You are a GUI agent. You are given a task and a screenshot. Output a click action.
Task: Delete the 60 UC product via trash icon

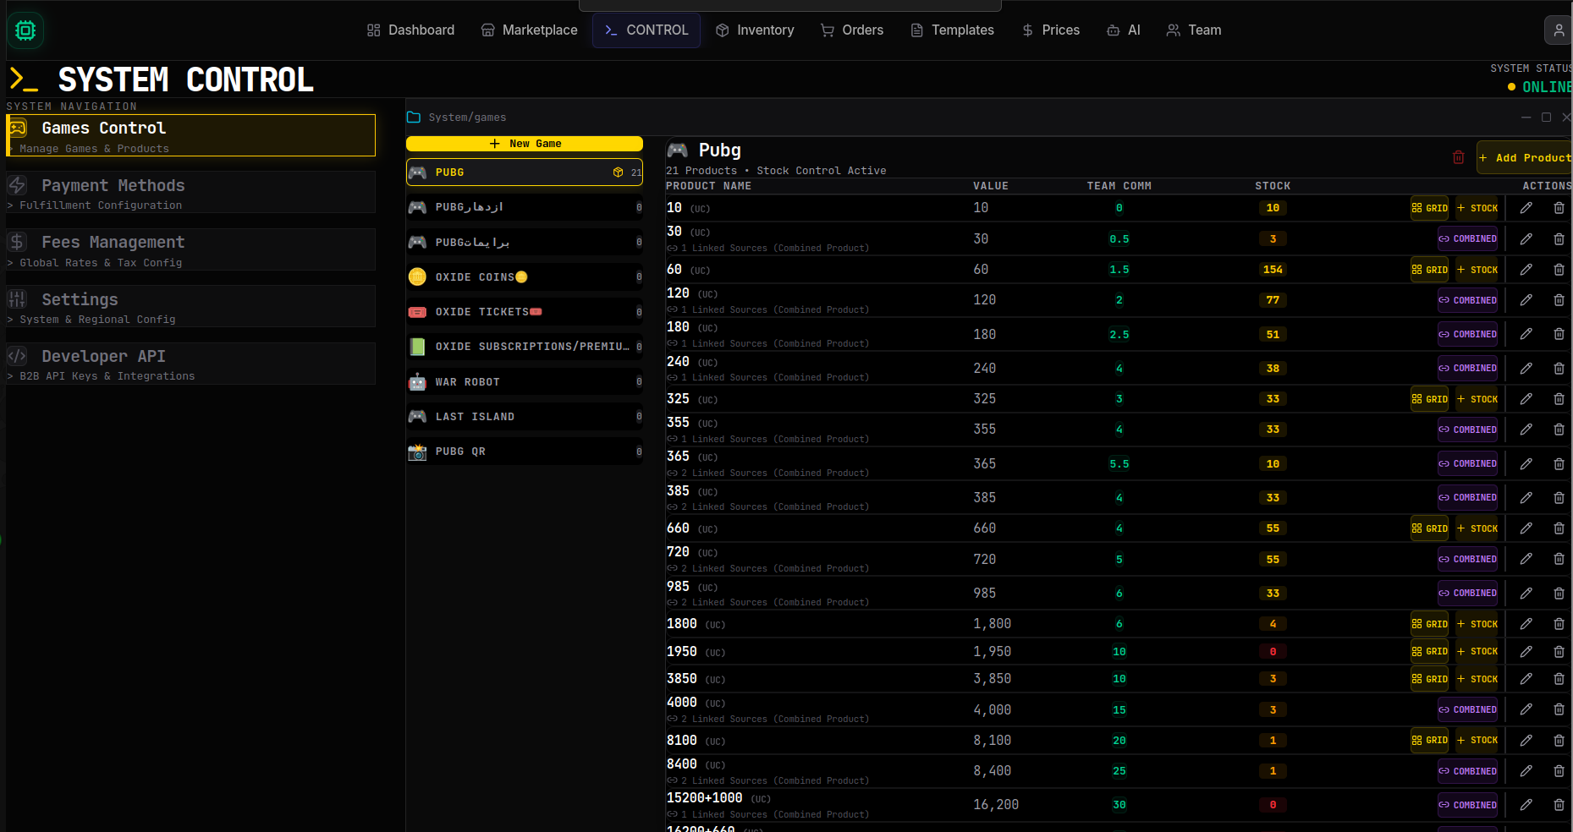(x=1559, y=270)
